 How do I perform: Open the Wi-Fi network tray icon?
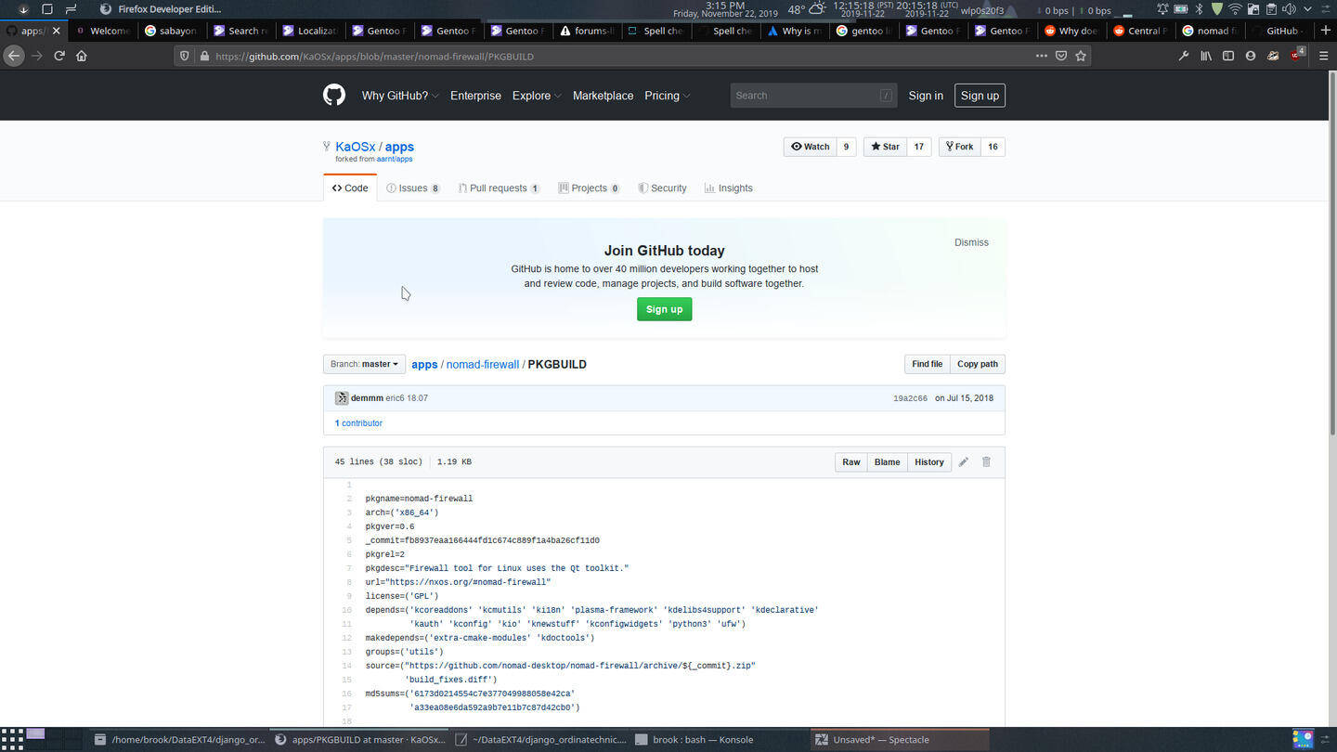tap(1236, 9)
